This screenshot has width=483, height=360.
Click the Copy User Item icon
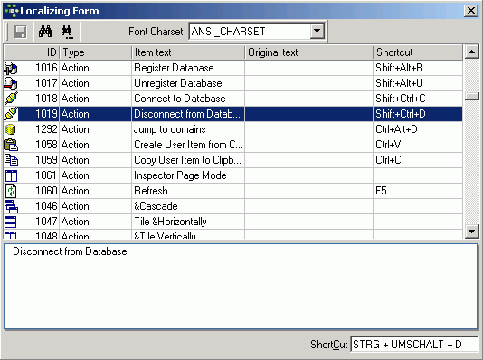click(x=11, y=160)
